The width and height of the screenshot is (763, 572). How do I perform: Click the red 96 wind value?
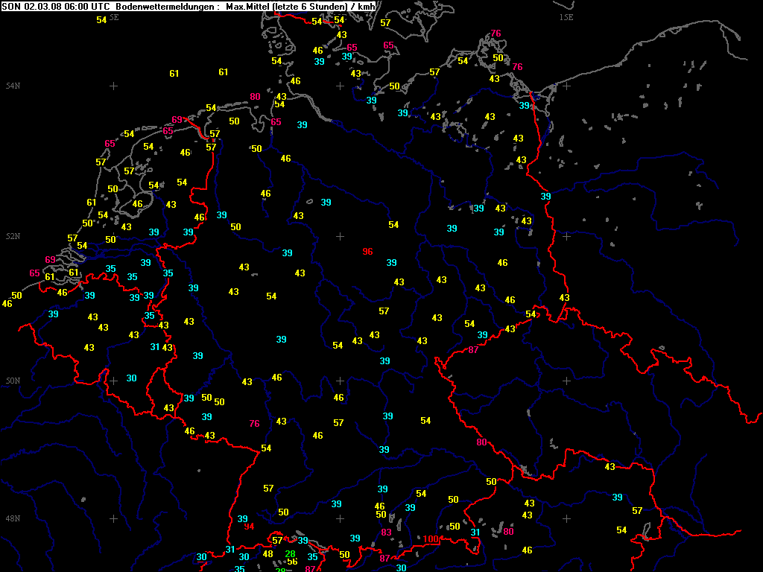(x=367, y=252)
